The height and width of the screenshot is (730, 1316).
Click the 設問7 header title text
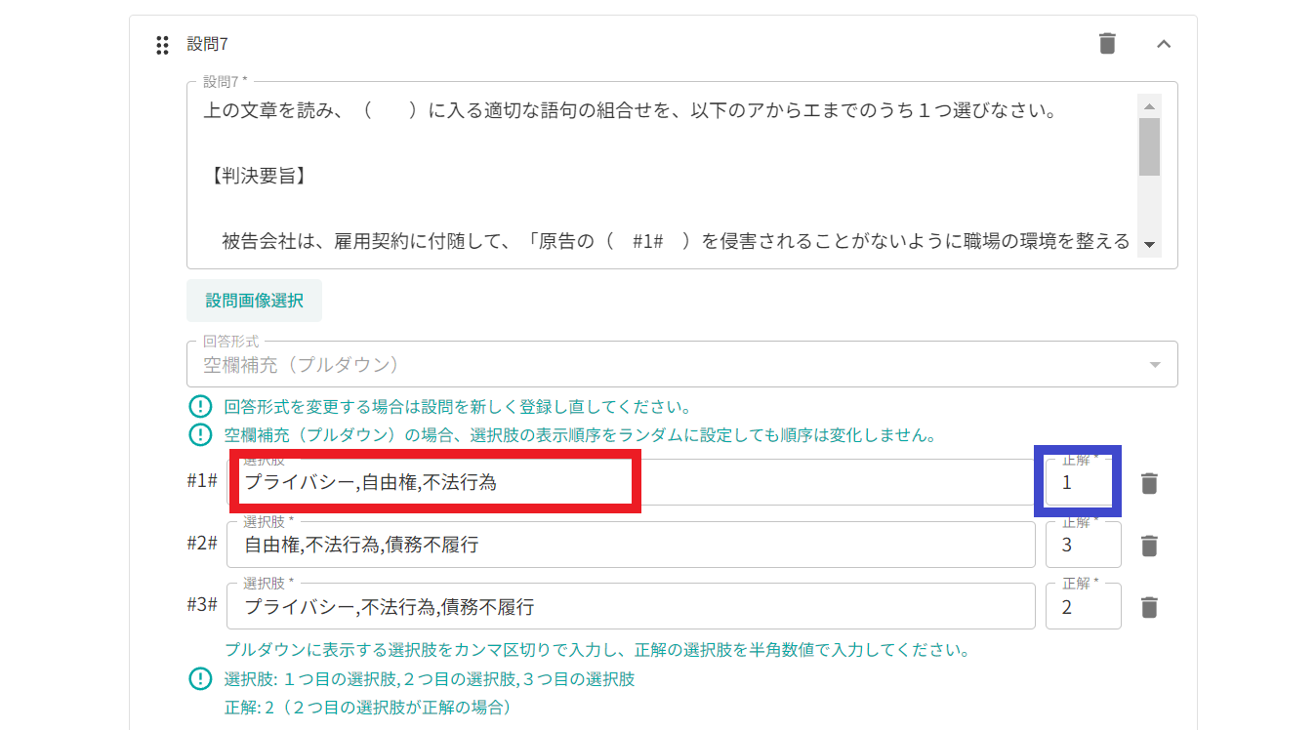click(207, 44)
